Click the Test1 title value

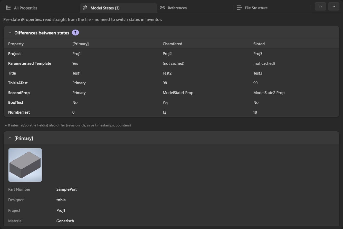[77, 73]
